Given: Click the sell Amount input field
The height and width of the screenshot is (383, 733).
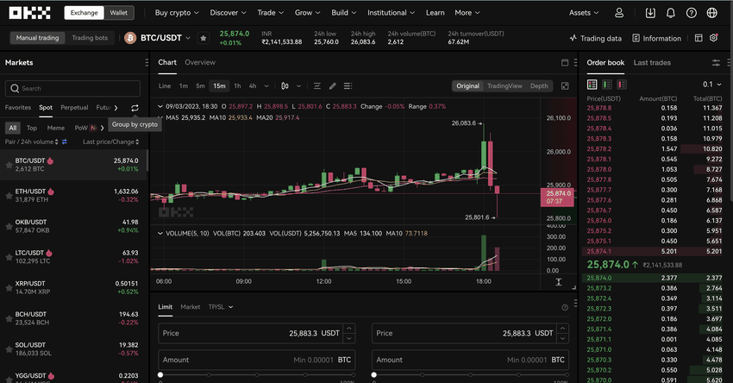Looking at the screenshot, I should point(470,360).
